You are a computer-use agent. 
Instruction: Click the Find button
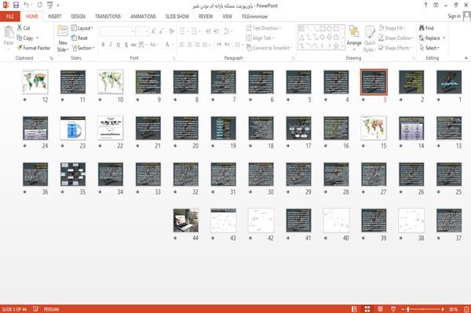[x=426, y=28]
